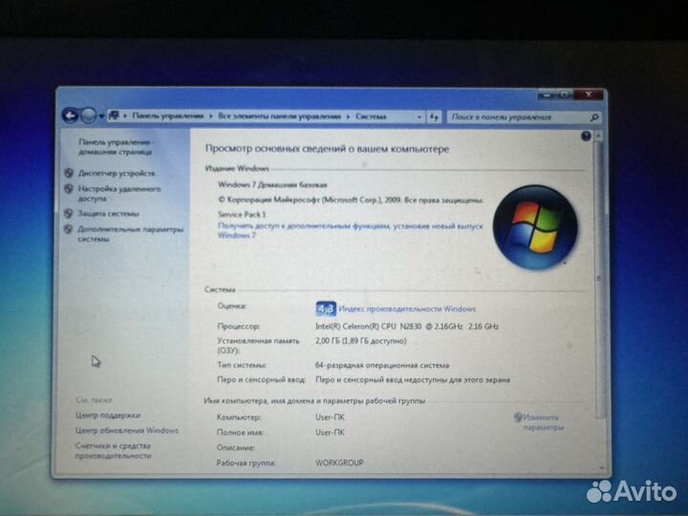The image size is (688, 516).
Task: Click the Back navigation arrow button
Action: coord(70,115)
